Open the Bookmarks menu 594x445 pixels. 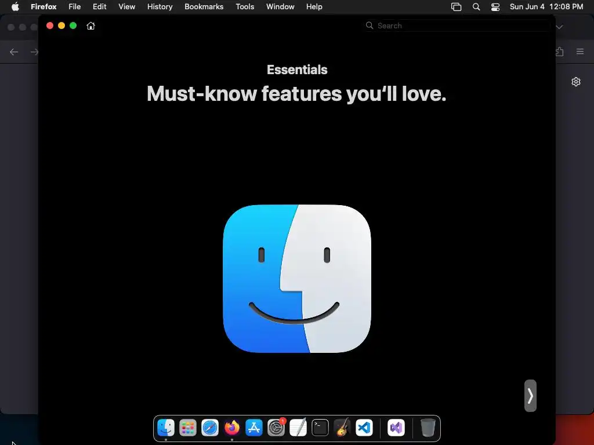tap(204, 6)
